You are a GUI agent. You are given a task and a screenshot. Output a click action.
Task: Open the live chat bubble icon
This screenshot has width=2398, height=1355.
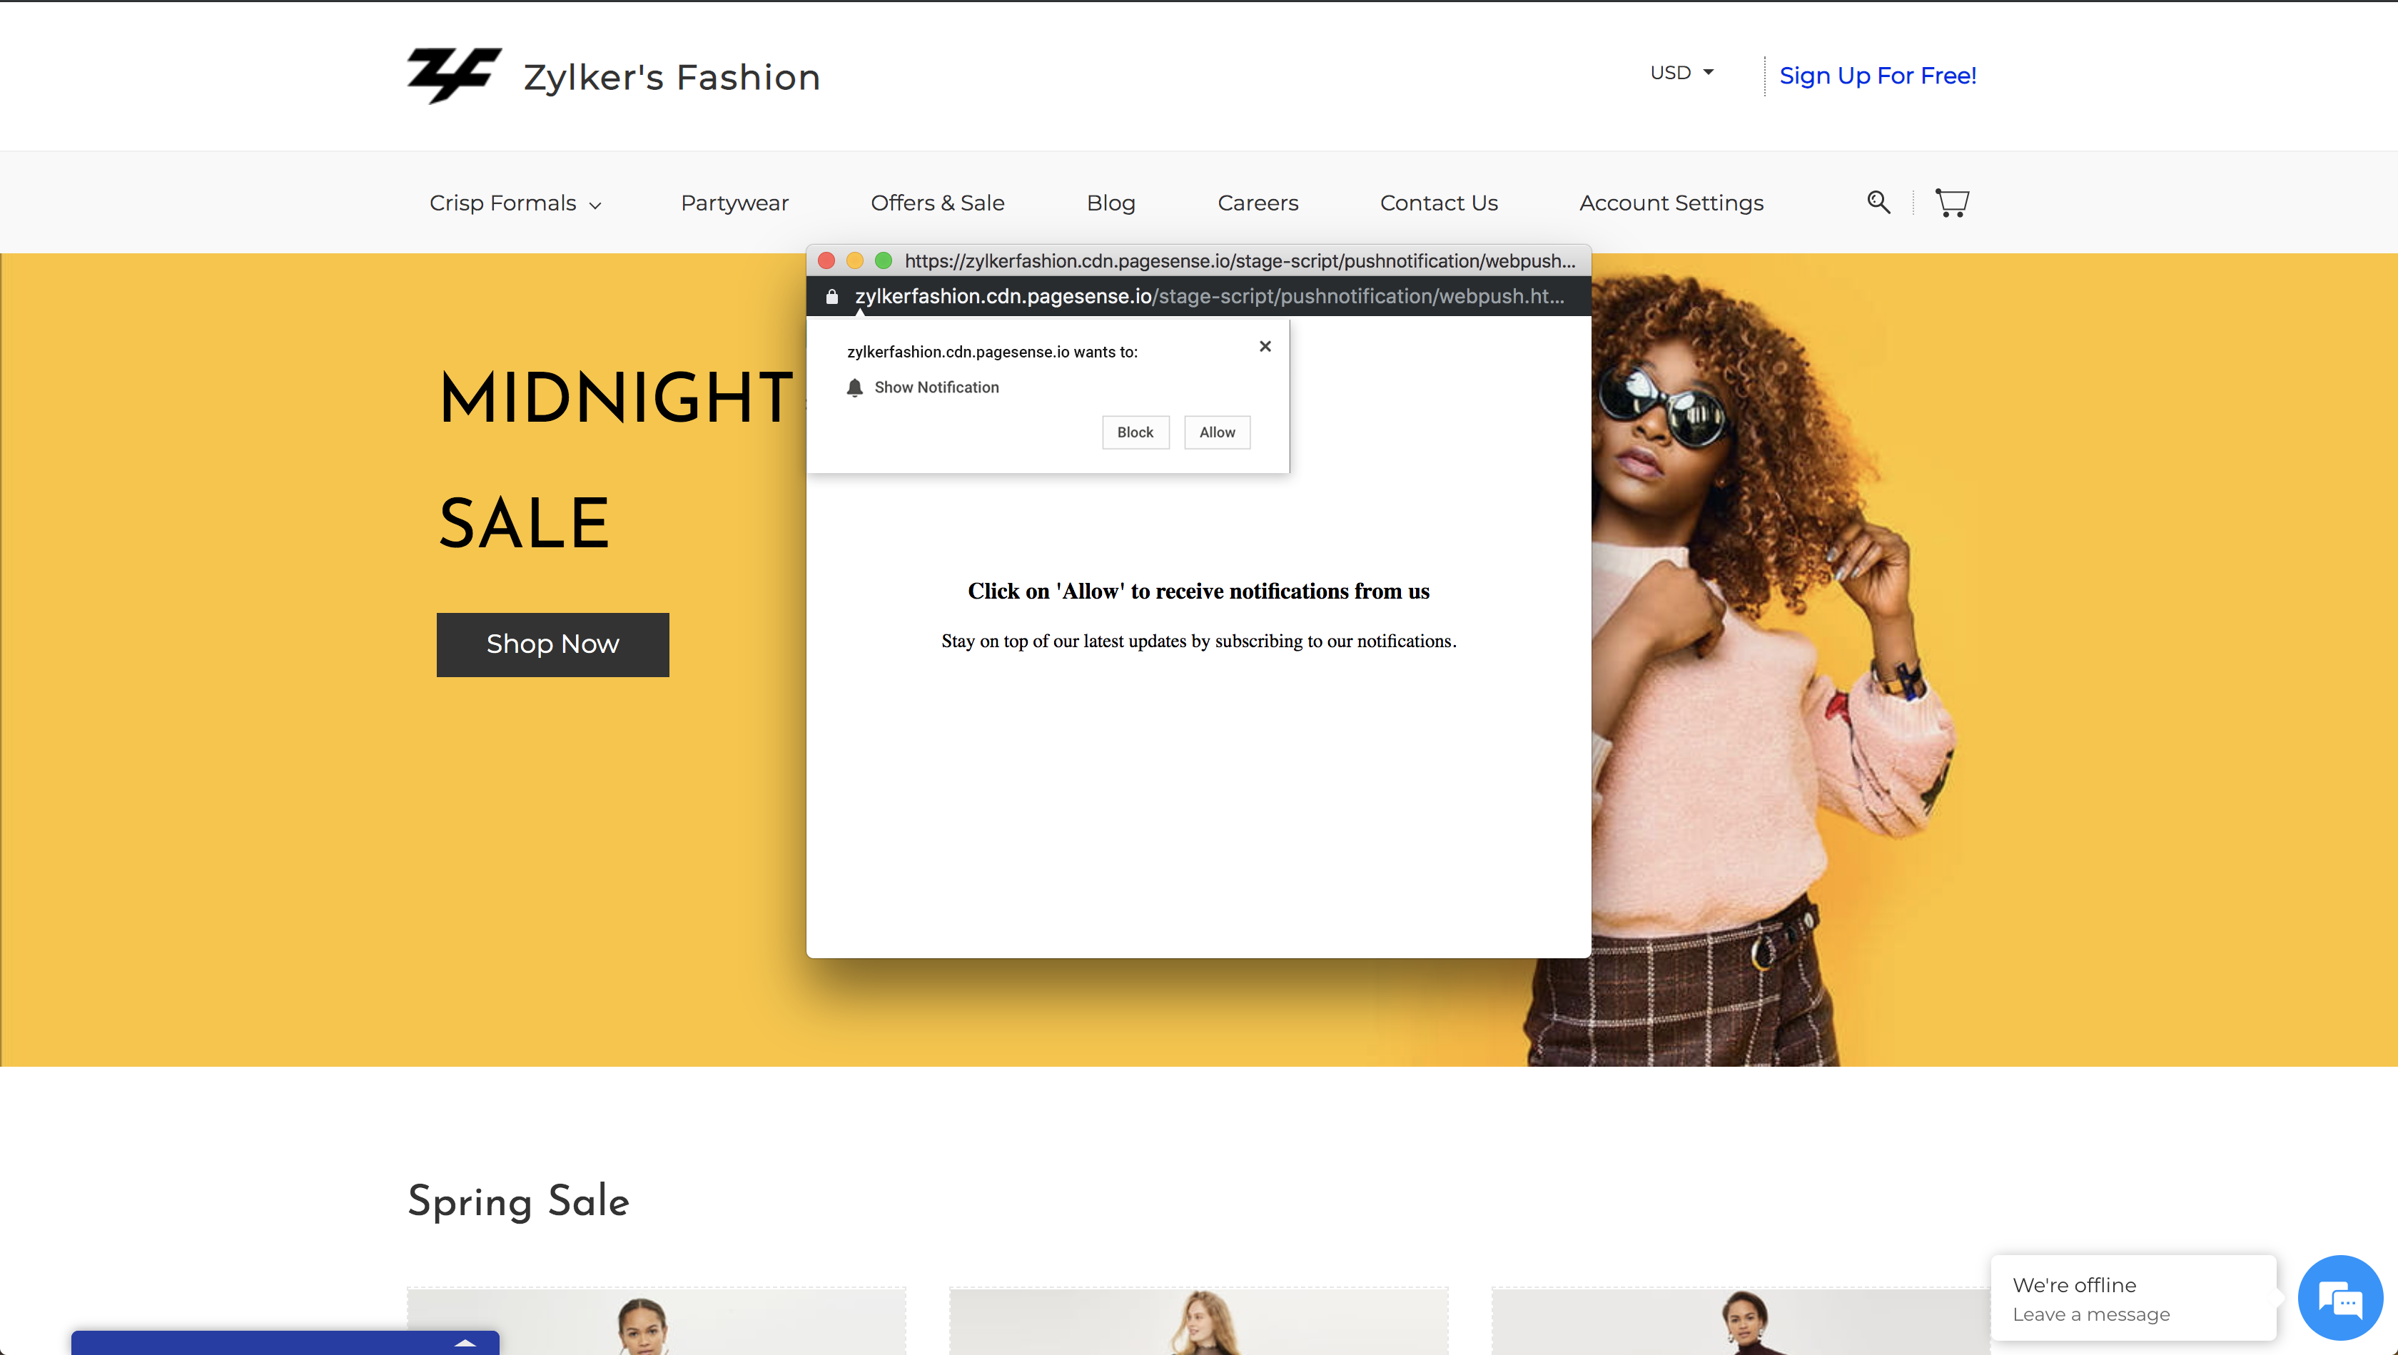click(2339, 1299)
